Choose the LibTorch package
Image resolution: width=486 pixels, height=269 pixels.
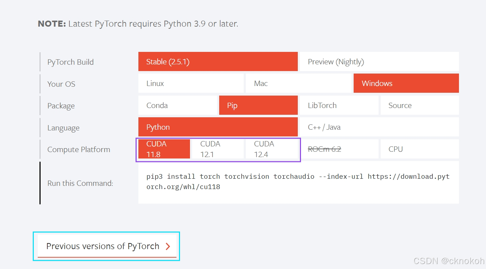[x=339, y=105]
